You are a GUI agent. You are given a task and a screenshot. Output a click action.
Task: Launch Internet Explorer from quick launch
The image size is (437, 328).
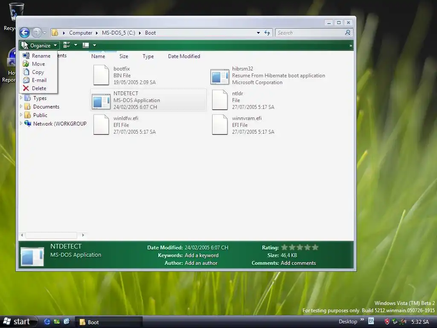[x=47, y=322]
